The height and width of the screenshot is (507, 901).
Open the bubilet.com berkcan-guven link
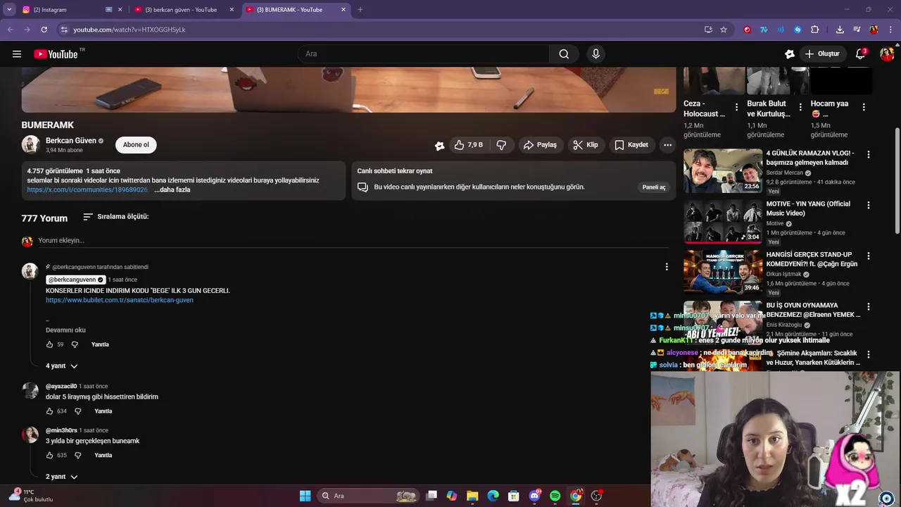pyautogui.click(x=120, y=300)
